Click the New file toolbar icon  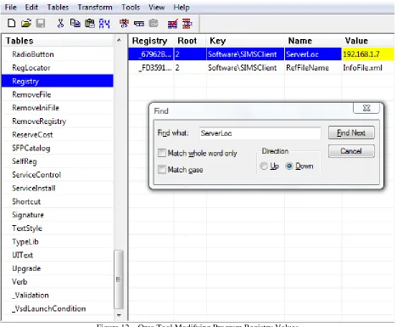click(x=12, y=23)
